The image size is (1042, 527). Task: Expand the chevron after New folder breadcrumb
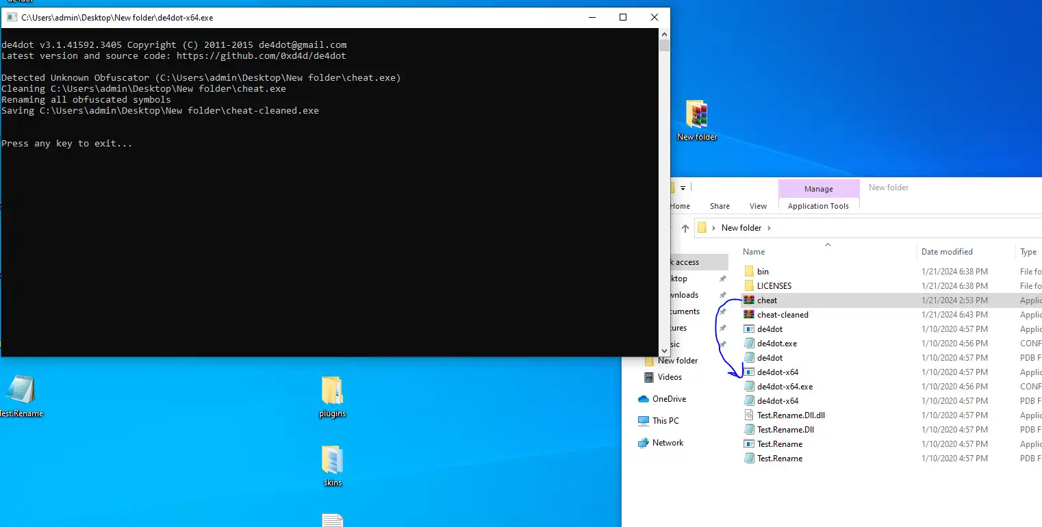(x=769, y=229)
